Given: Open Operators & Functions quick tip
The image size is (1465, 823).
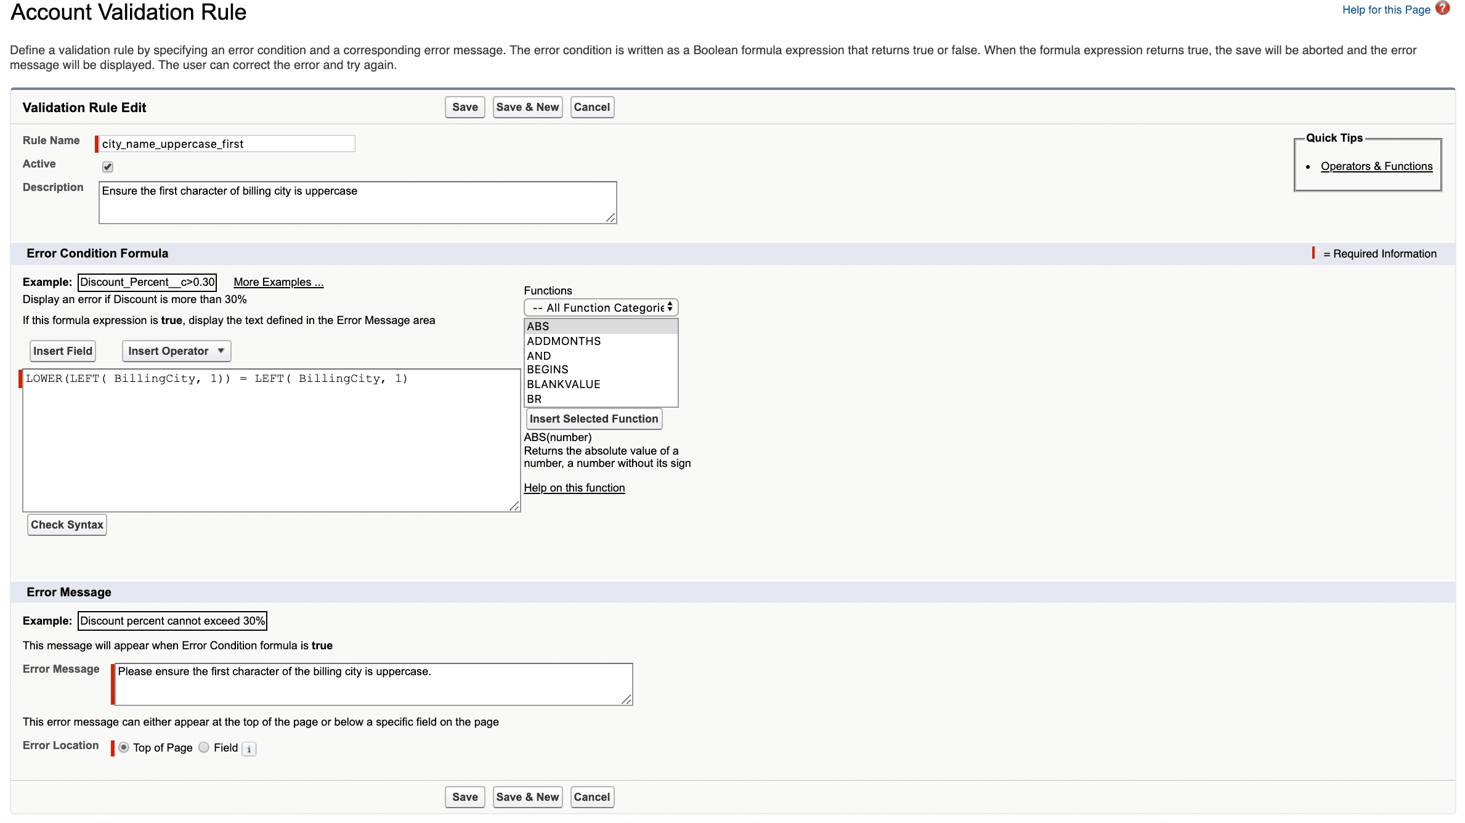Looking at the screenshot, I should click(1376, 166).
